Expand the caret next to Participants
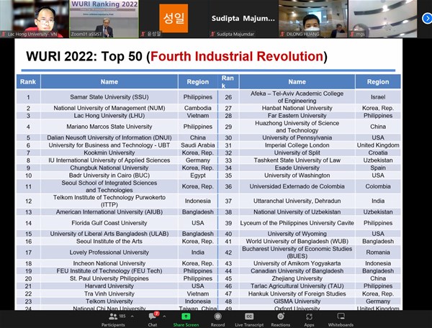 click(132, 315)
